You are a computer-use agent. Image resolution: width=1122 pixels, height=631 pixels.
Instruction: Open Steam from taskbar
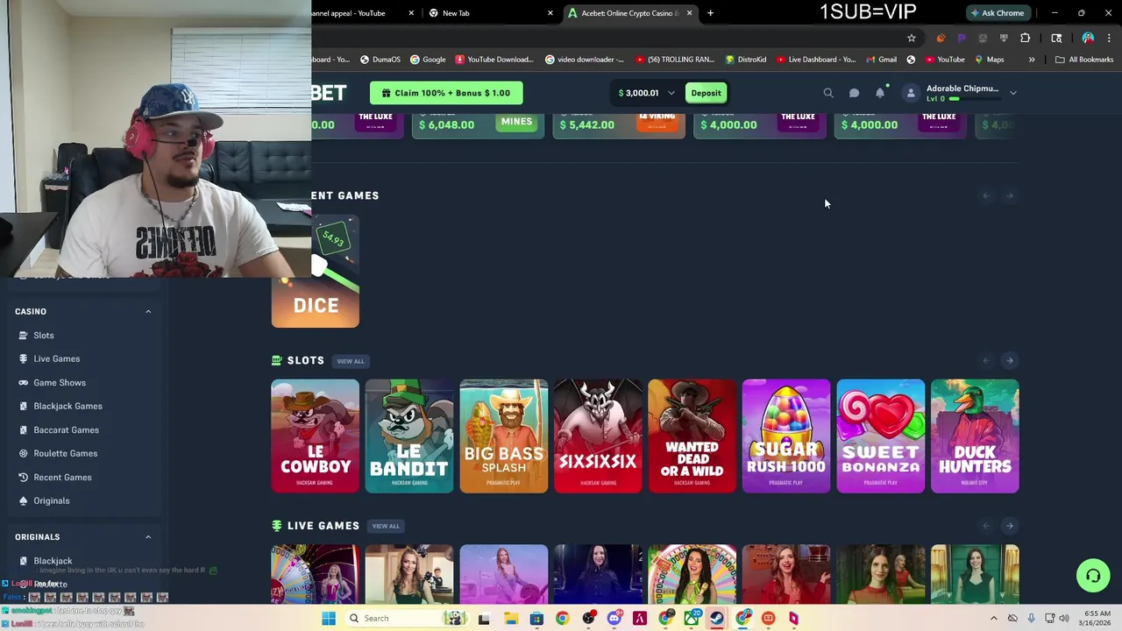pos(717,618)
